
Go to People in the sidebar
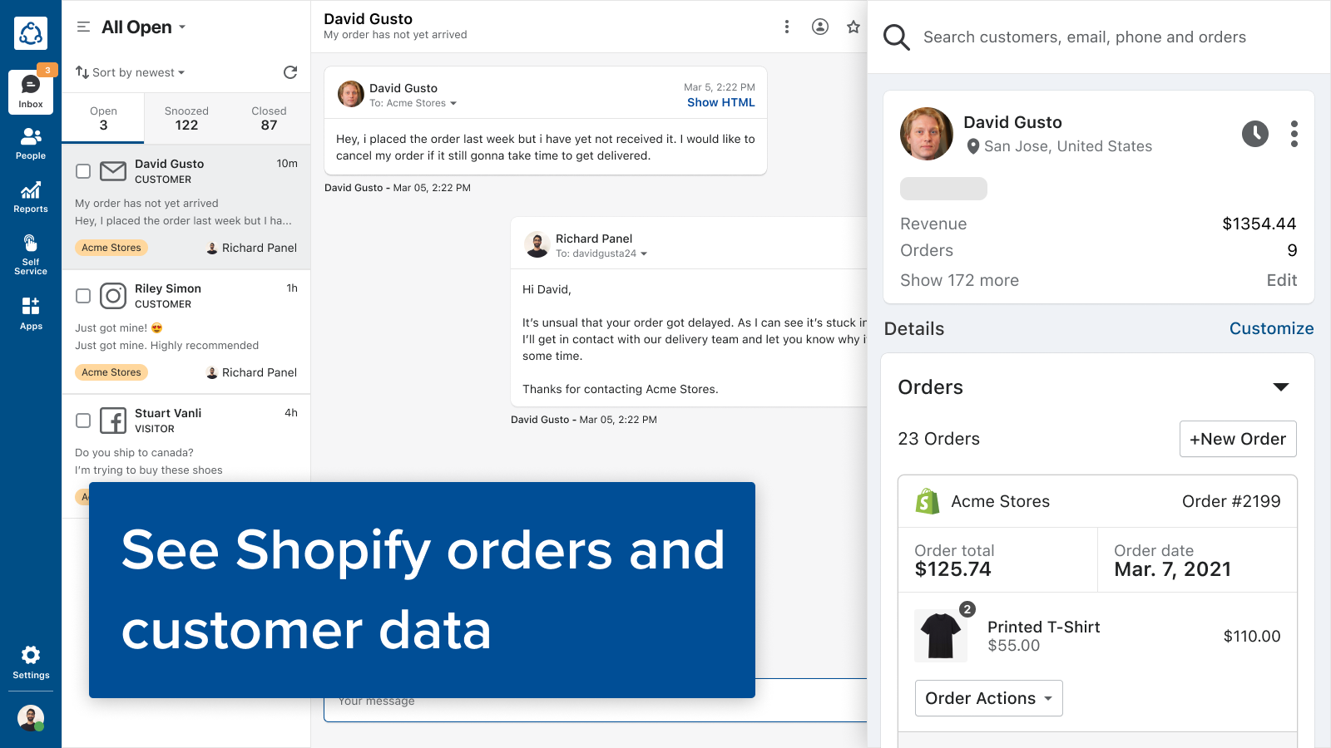pyautogui.click(x=31, y=143)
